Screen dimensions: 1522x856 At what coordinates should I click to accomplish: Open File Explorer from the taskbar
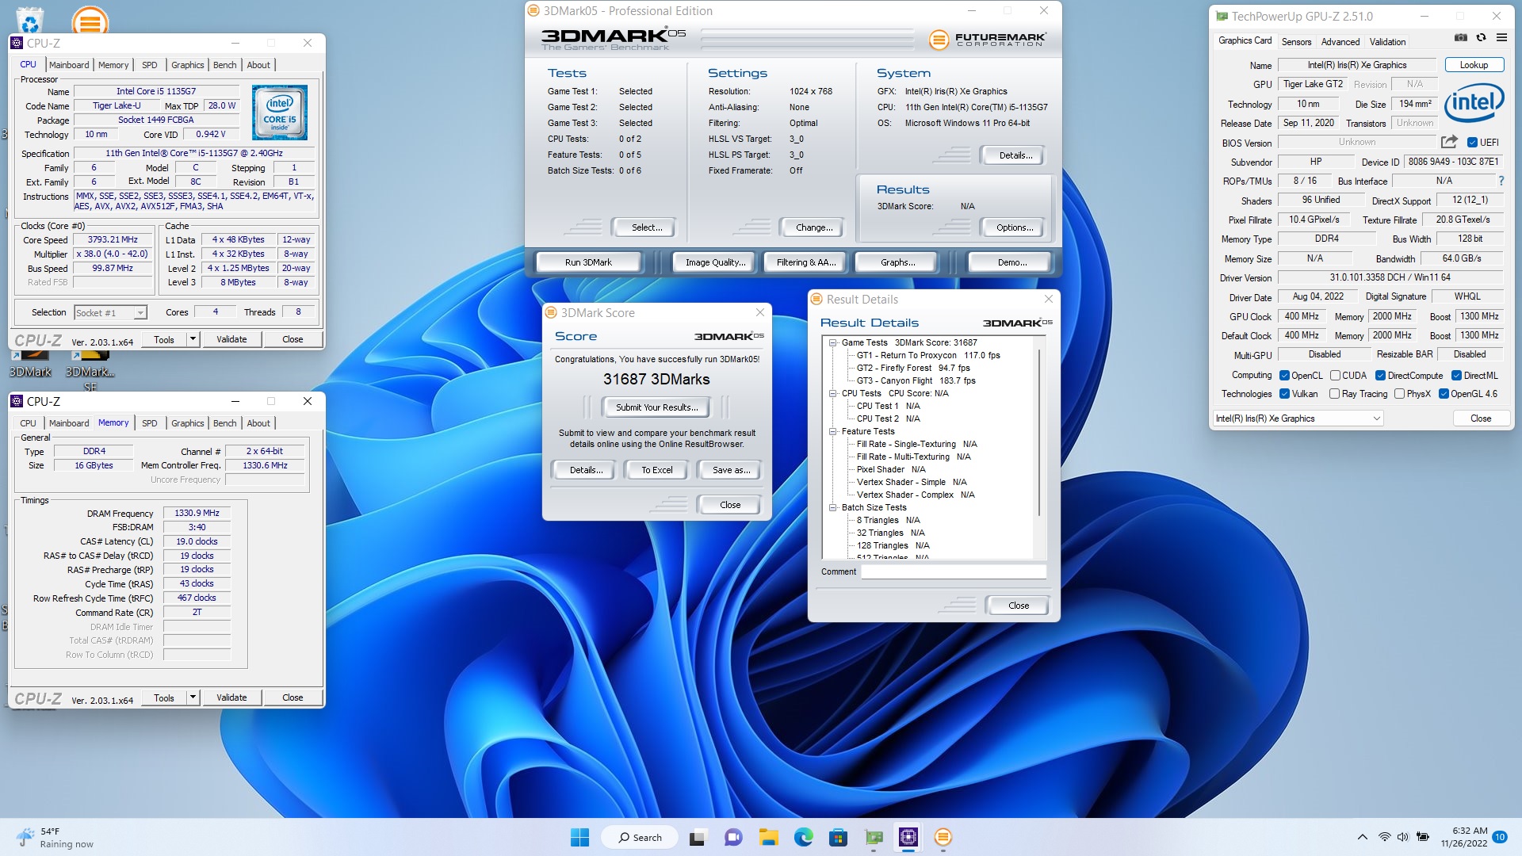(x=768, y=837)
